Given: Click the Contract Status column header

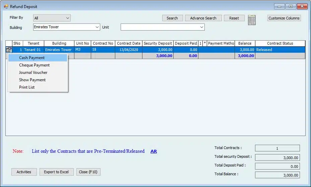Looking at the screenshot, I should pos(280,43).
